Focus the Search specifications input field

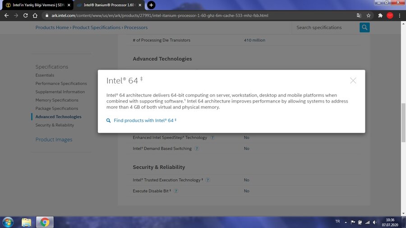[x=325, y=27]
